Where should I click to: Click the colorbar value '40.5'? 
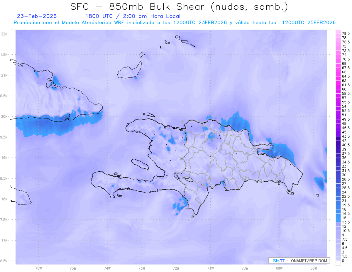click(346, 145)
